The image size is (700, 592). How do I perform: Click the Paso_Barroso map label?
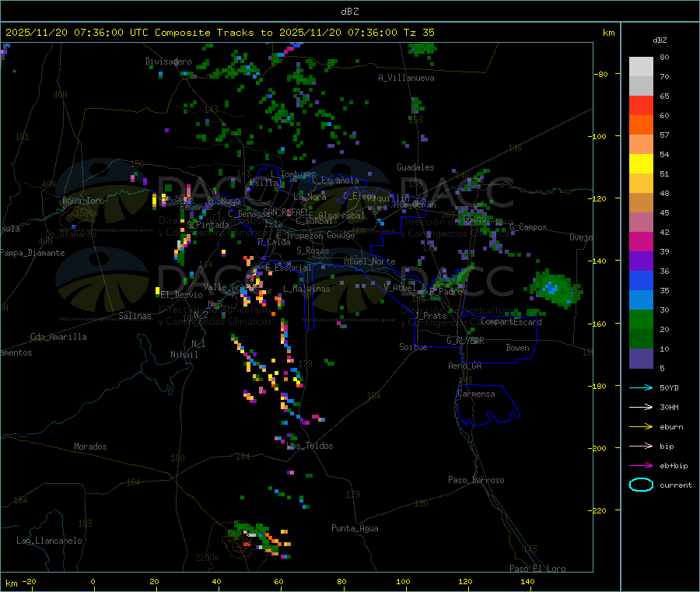tap(476, 480)
